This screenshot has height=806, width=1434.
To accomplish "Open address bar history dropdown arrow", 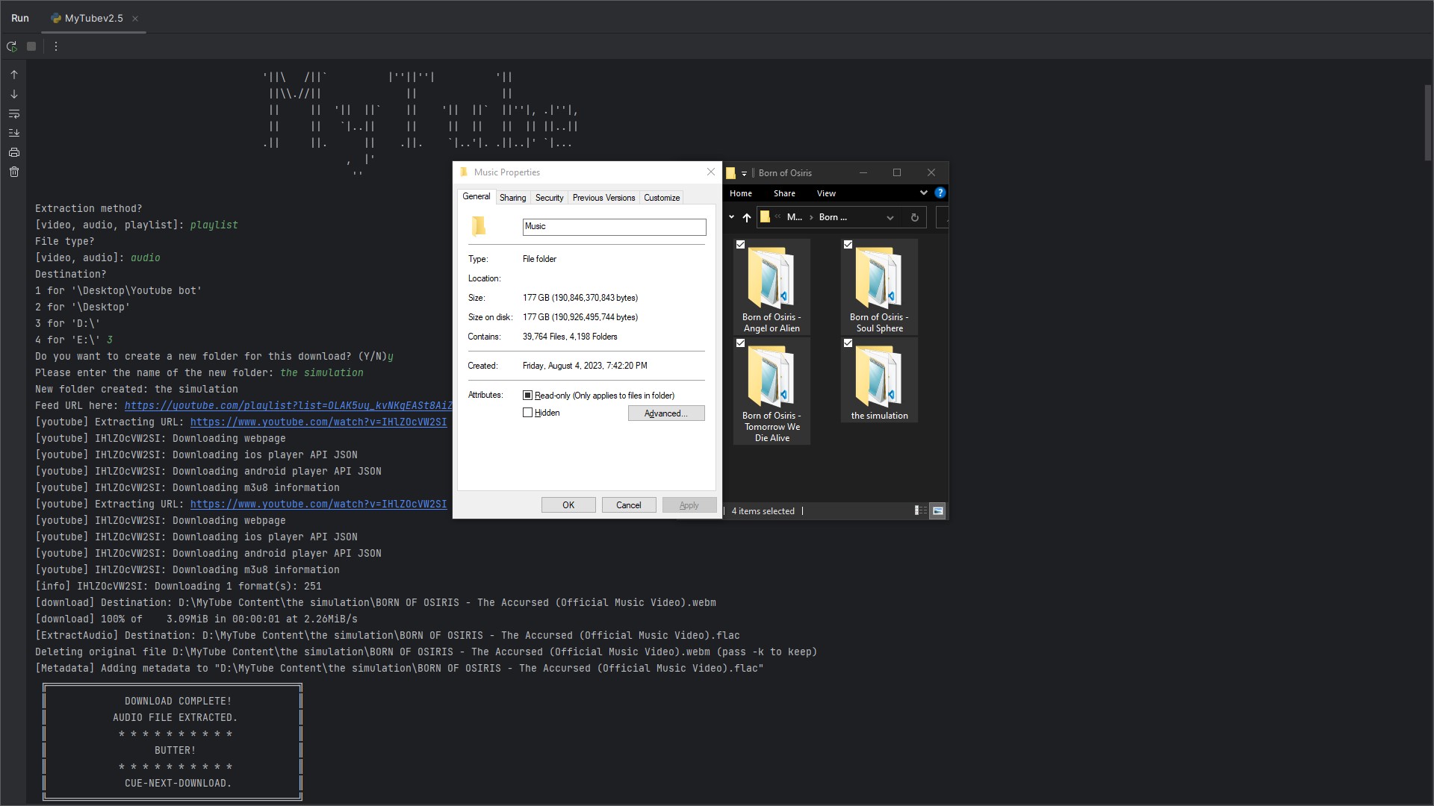I will (x=890, y=217).
